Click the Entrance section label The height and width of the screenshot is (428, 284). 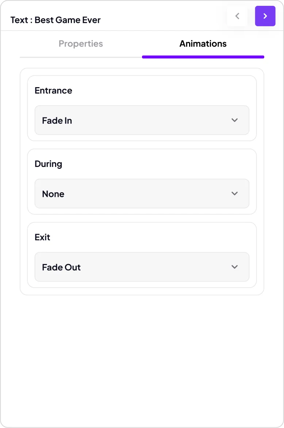pyautogui.click(x=53, y=90)
